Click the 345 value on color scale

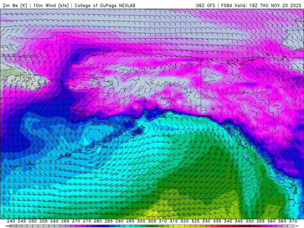coord(239,221)
